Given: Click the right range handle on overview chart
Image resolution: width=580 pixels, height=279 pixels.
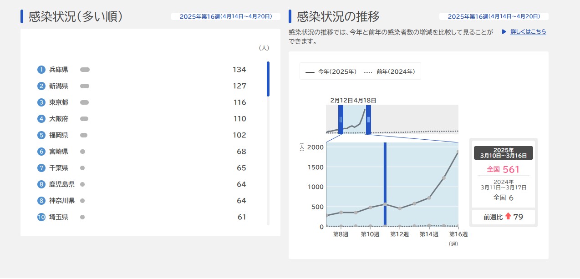Looking at the screenshot, I should pos(368,120).
